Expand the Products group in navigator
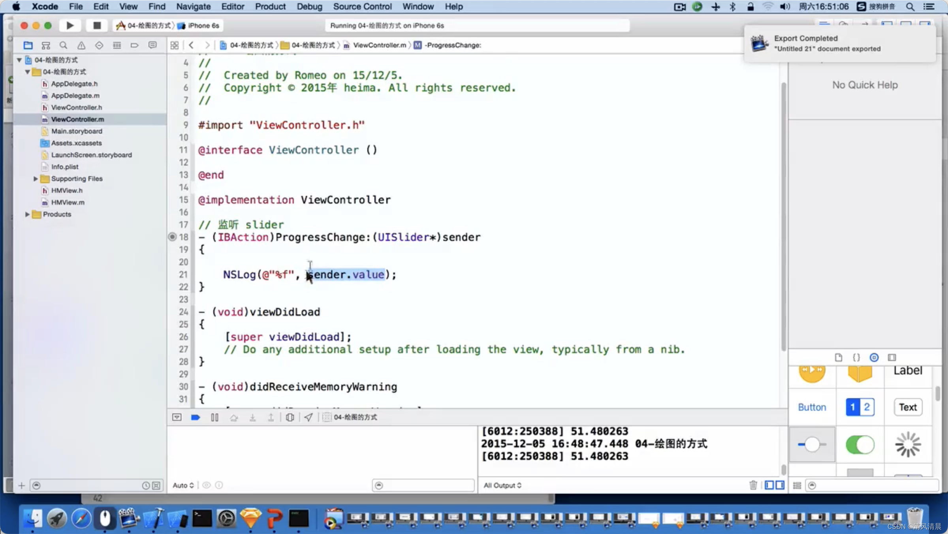The width and height of the screenshot is (948, 534). point(27,214)
